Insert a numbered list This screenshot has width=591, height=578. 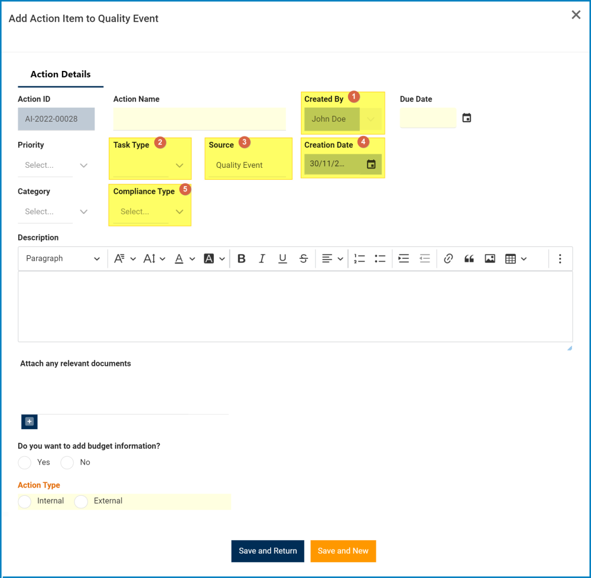click(359, 259)
